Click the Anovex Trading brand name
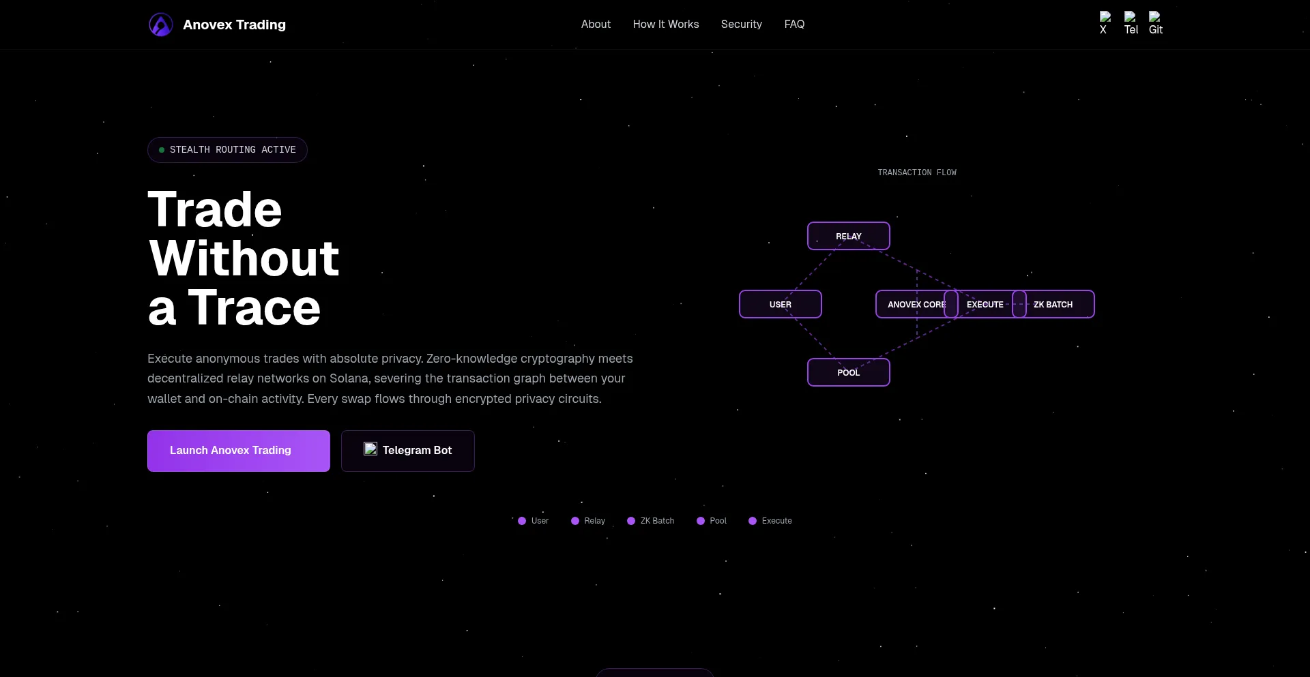Viewport: 1310px width, 677px height. (234, 25)
